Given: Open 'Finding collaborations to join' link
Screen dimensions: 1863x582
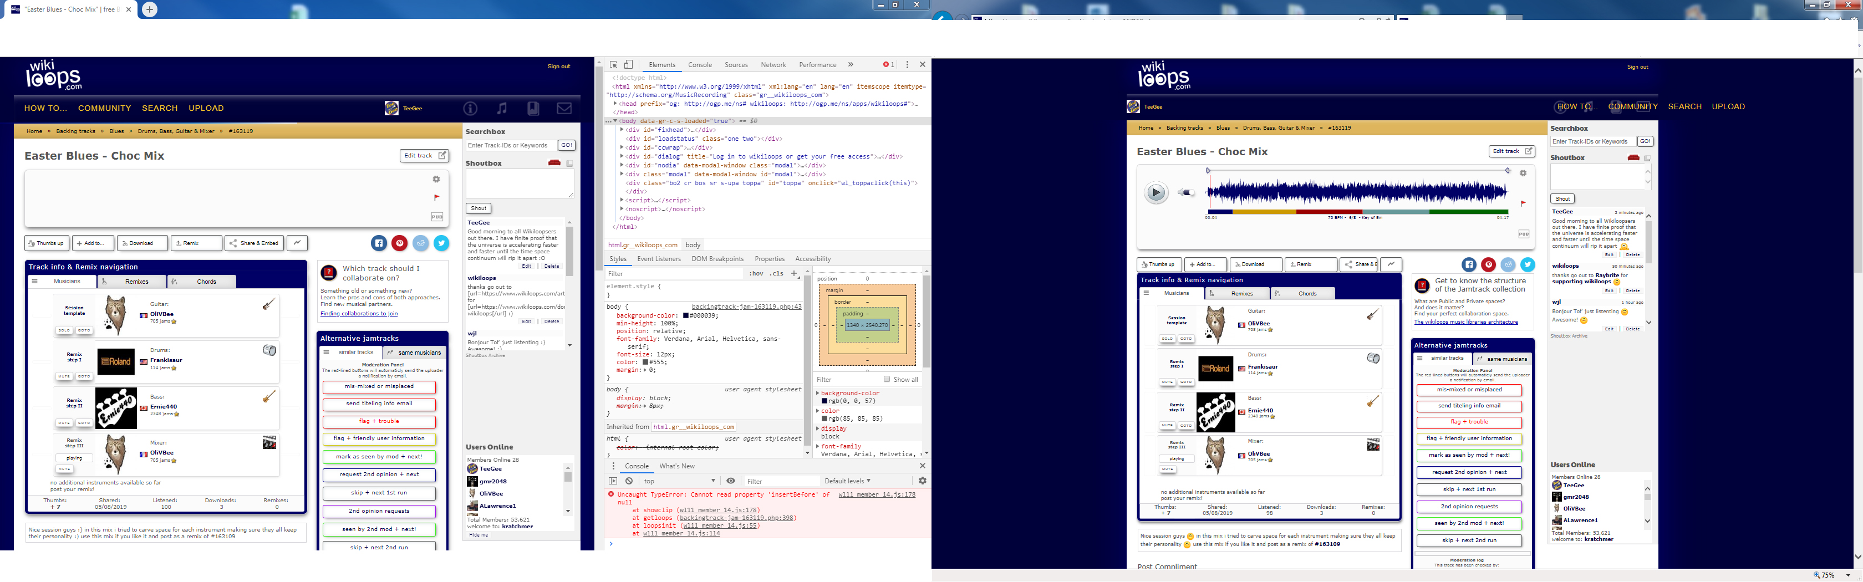Looking at the screenshot, I should coord(359,314).
